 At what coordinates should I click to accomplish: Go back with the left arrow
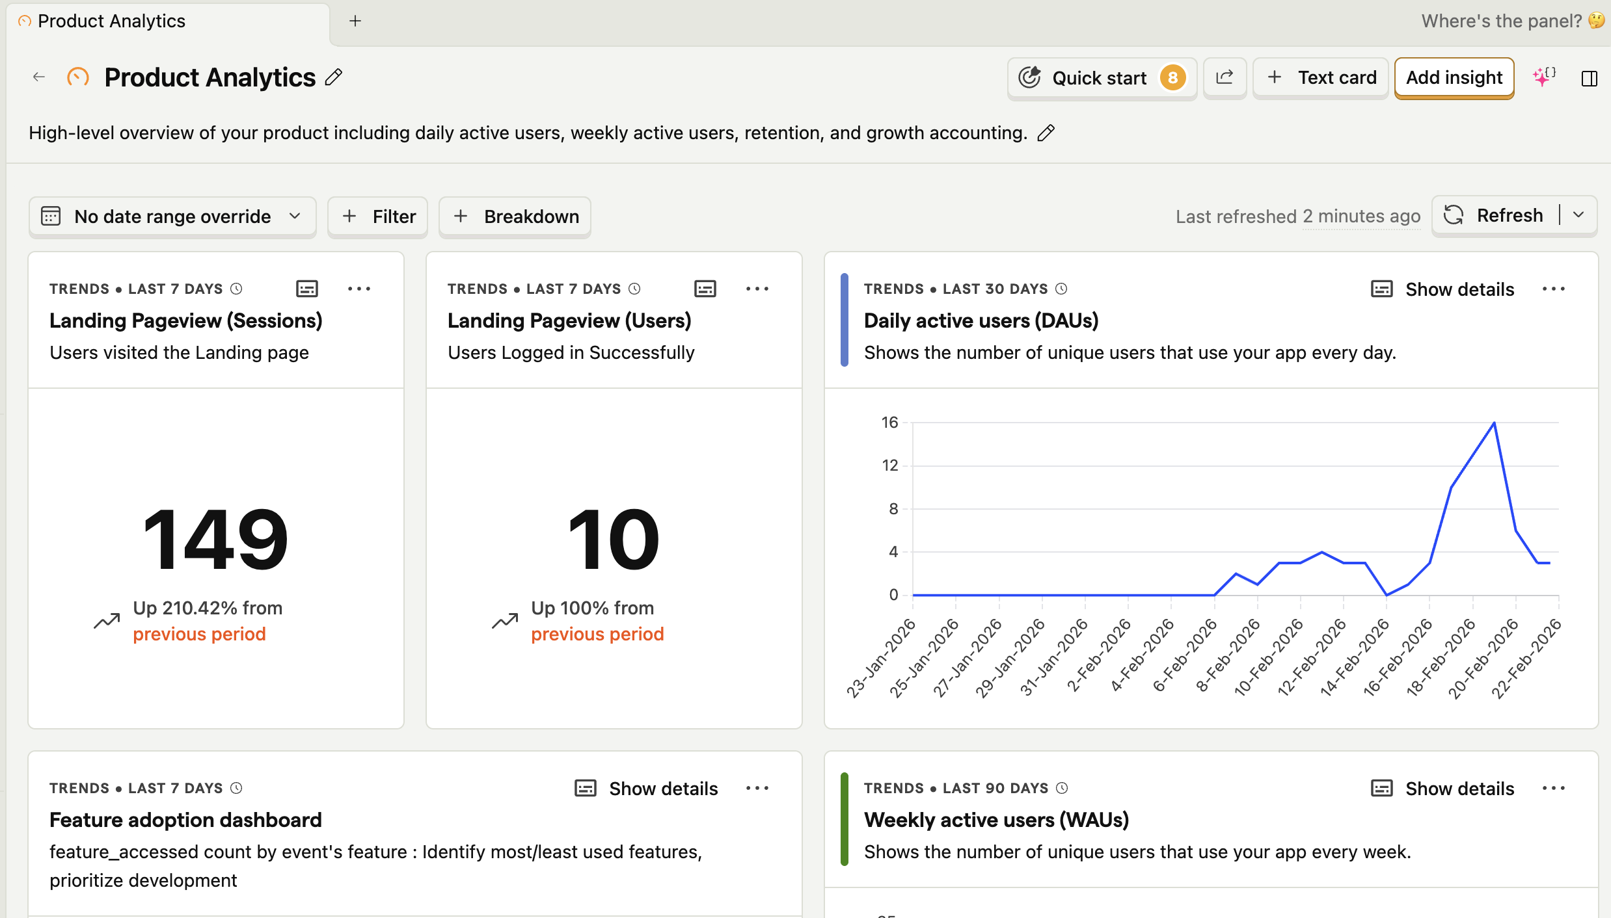tap(38, 77)
